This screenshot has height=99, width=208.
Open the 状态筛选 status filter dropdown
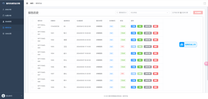pyautogui.click(x=149, y=13)
